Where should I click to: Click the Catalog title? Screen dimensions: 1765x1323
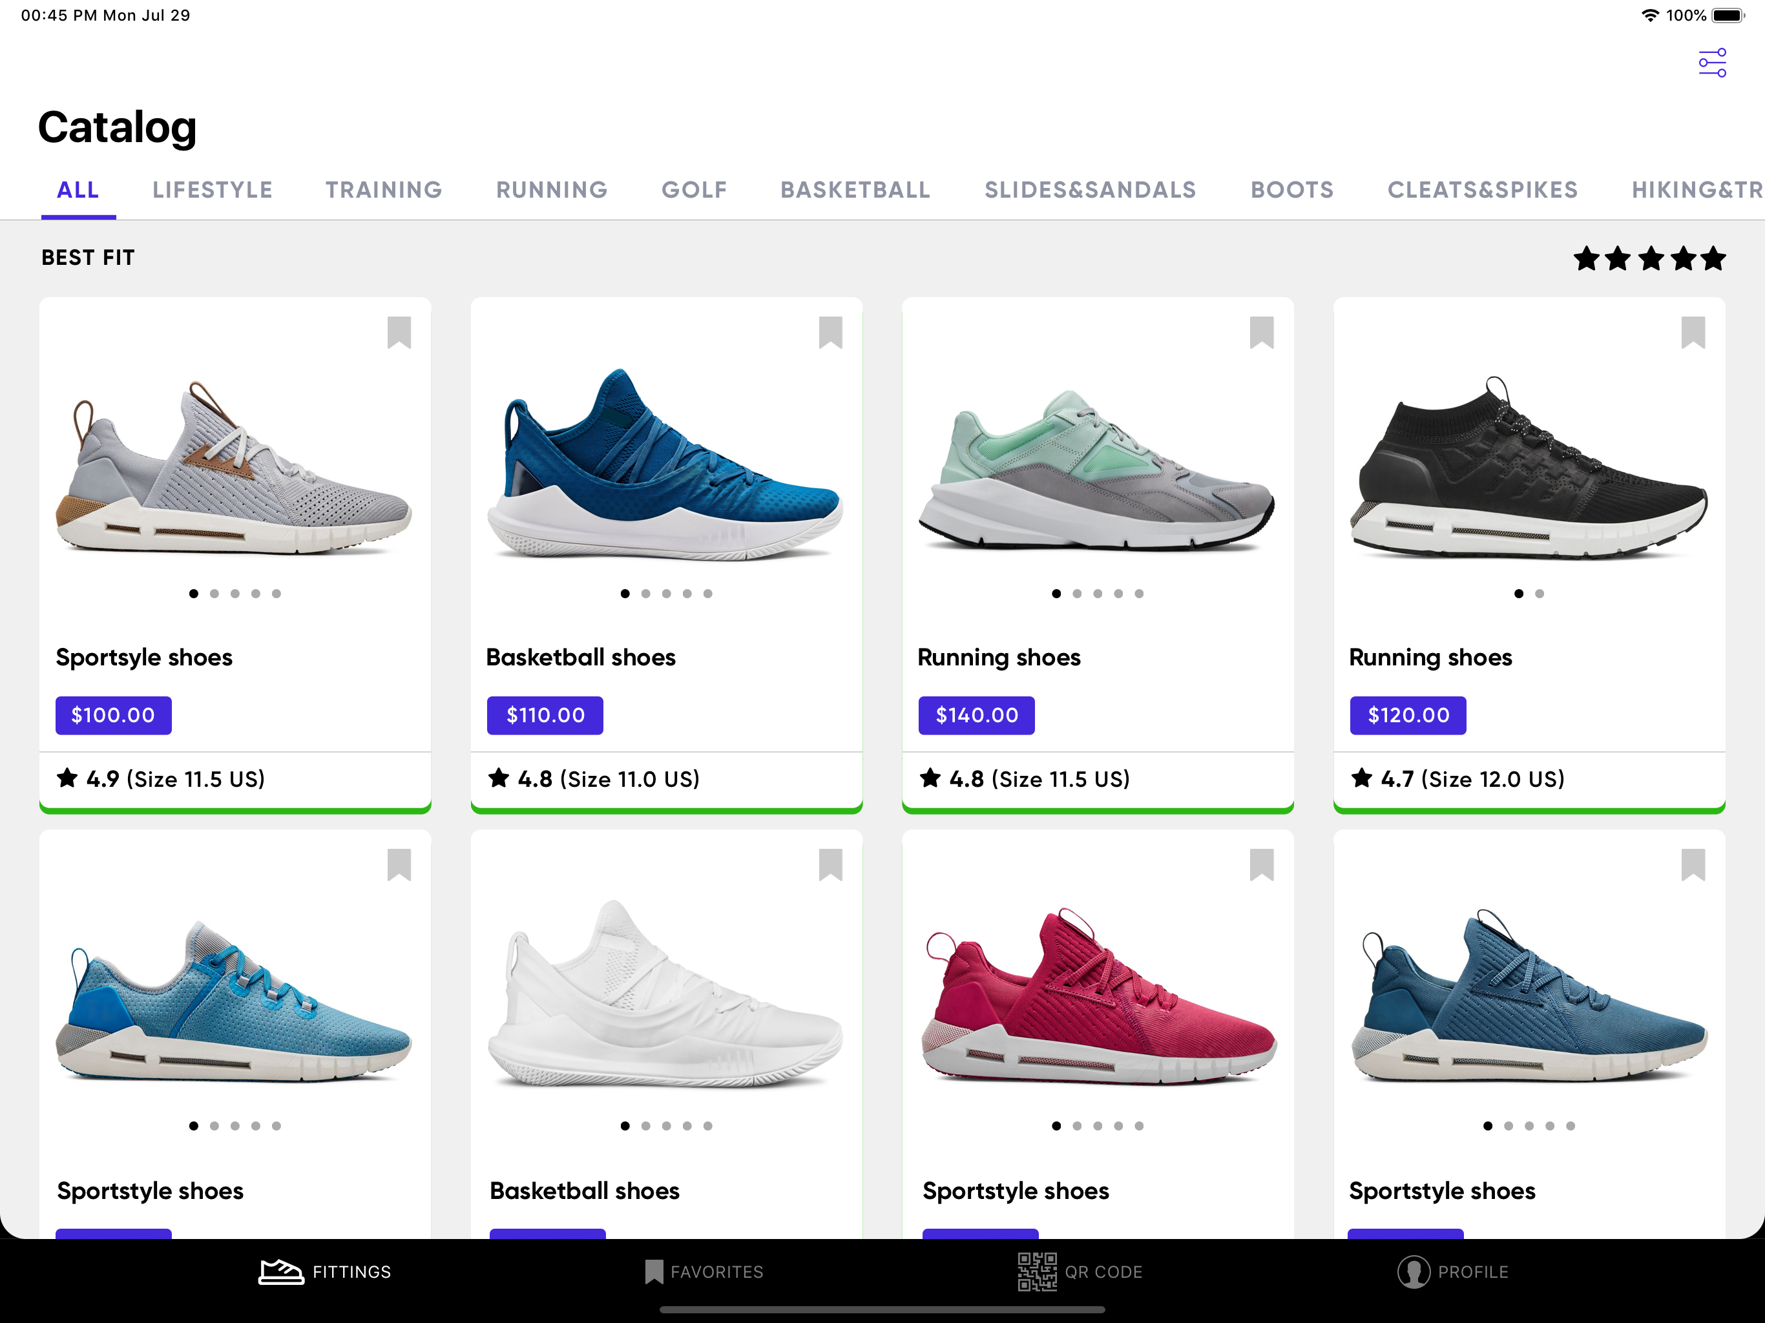pos(118,128)
